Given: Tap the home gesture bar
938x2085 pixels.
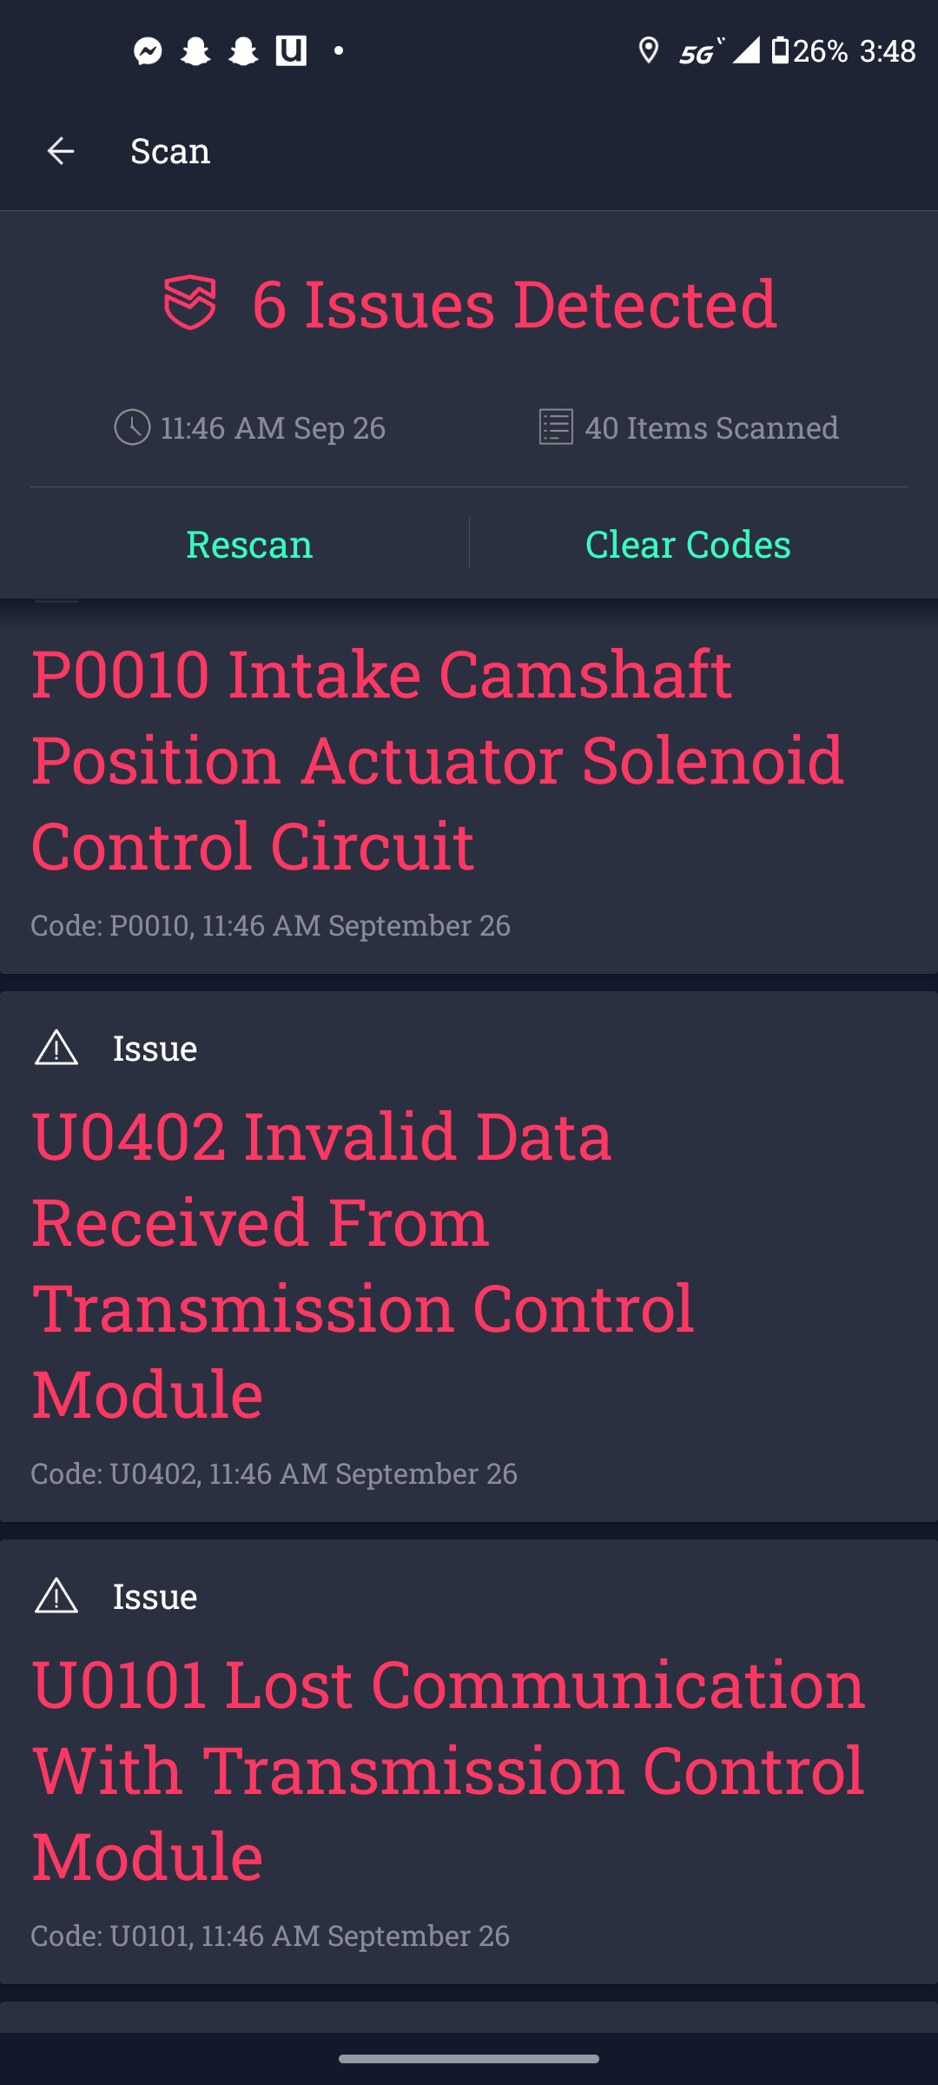Looking at the screenshot, I should [469, 2058].
